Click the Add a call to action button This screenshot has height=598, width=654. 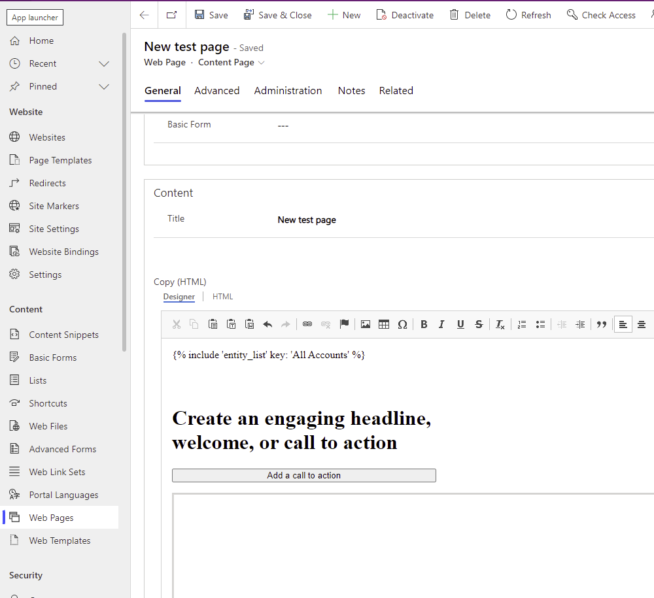(304, 476)
